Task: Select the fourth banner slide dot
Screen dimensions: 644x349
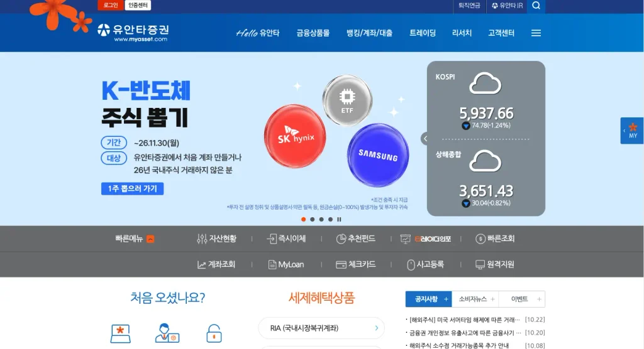Action: (330, 220)
